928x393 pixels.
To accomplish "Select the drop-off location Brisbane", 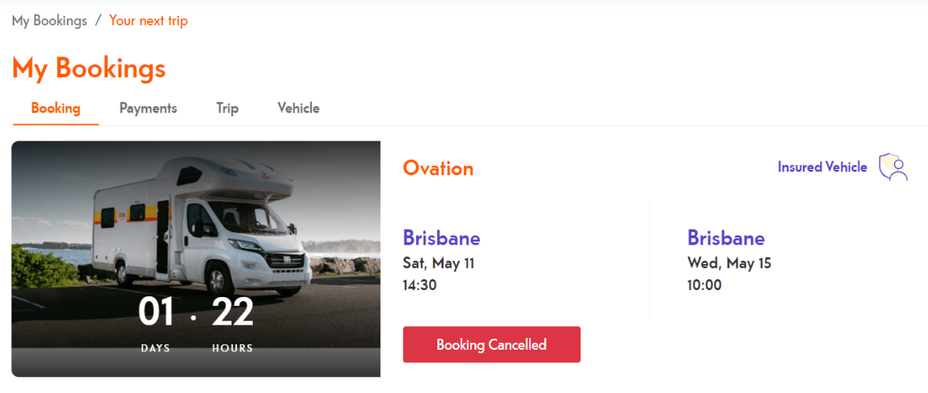I will coord(726,237).
